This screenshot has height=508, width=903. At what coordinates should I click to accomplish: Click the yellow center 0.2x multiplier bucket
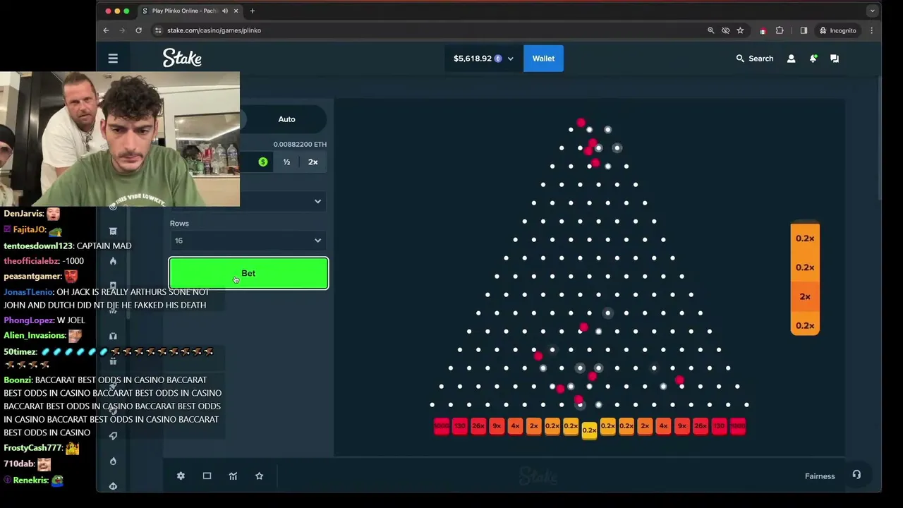point(589,430)
